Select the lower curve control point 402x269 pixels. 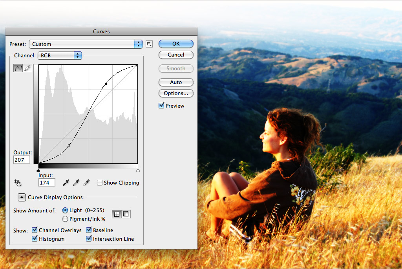click(x=69, y=145)
